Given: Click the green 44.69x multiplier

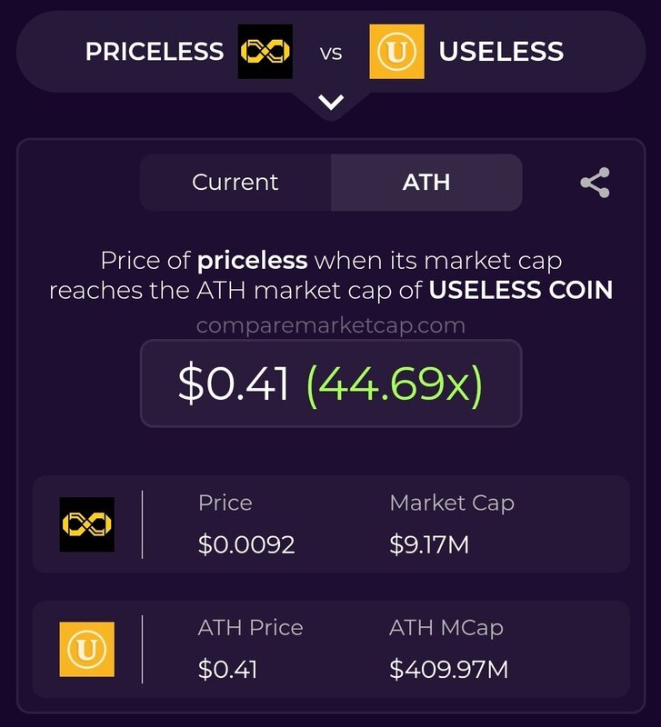Looking at the screenshot, I should point(395,383).
